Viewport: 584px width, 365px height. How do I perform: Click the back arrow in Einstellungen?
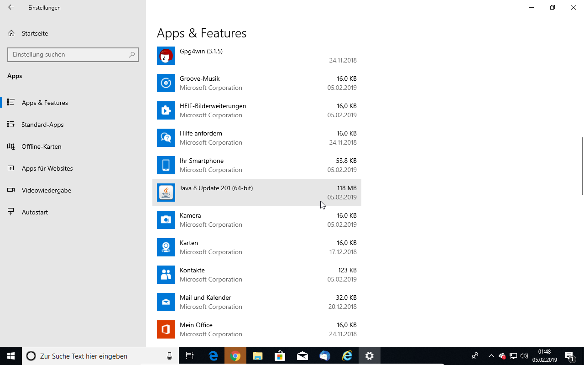tap(11, 7)
